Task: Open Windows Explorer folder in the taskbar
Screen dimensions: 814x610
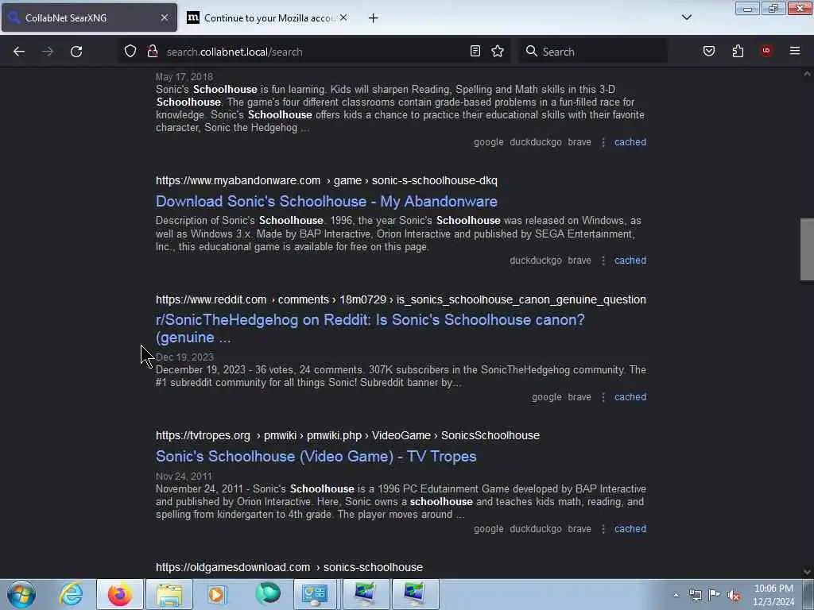Action: coord(169,594)
